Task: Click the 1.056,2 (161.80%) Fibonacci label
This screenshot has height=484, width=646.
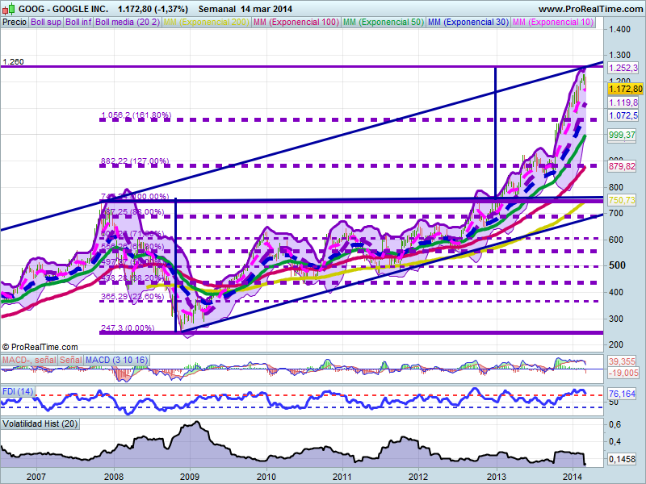Action: point(136,115)
